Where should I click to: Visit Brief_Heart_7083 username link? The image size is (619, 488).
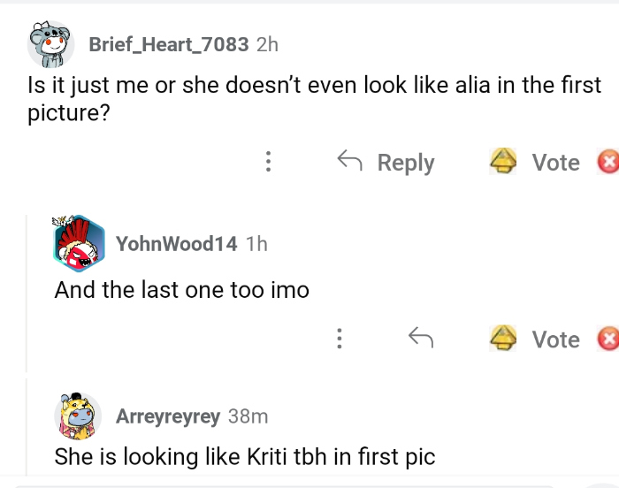pyautogui.click(x=169, y=44)
